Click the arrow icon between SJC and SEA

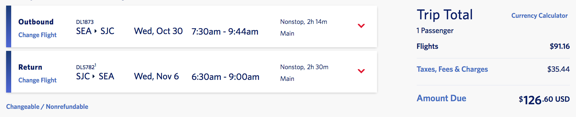click(x=94, y=76)
